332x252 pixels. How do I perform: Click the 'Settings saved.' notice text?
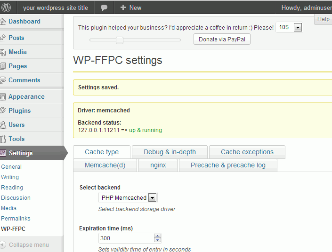98,87
